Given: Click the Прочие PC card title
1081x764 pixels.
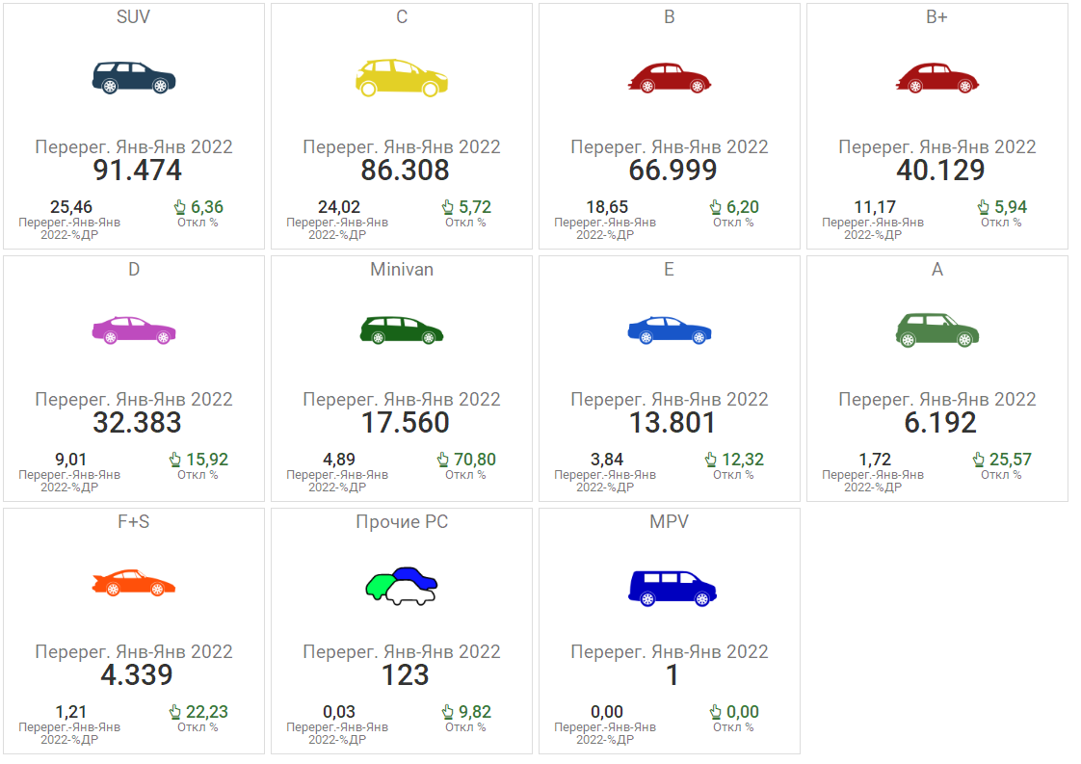Looking at the screenshot, I should (x=402, y=522).
